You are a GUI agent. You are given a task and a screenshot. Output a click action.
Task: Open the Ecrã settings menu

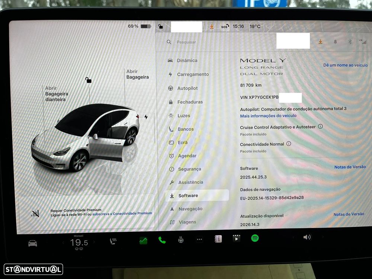[x=178, y=142]
